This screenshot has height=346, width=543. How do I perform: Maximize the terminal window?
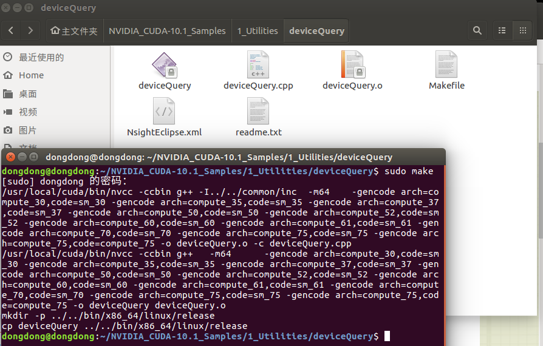[x=33, y=157]
